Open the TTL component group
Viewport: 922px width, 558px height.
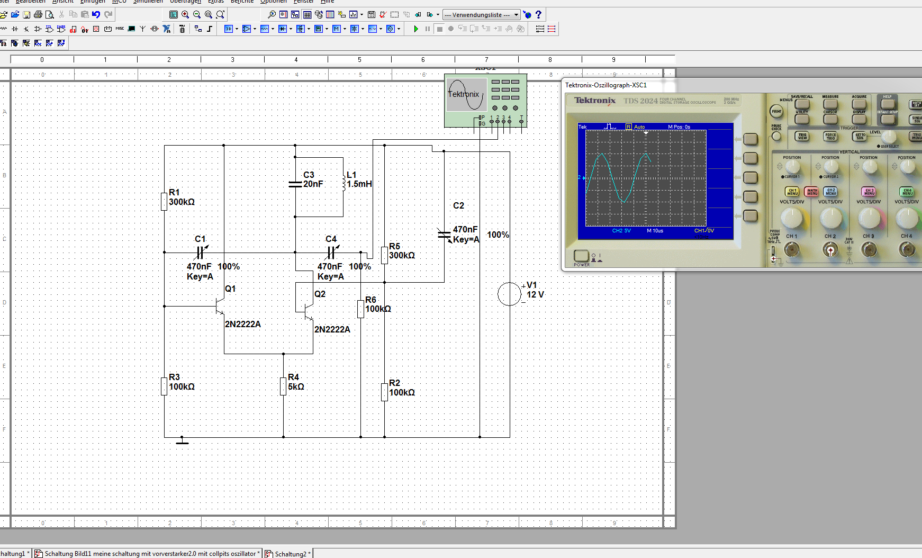point(50,29)
